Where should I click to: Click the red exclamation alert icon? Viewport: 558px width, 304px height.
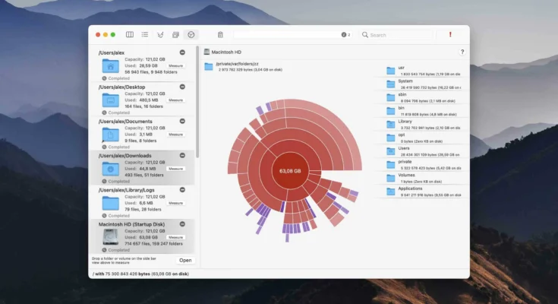(x=450, y=34)
